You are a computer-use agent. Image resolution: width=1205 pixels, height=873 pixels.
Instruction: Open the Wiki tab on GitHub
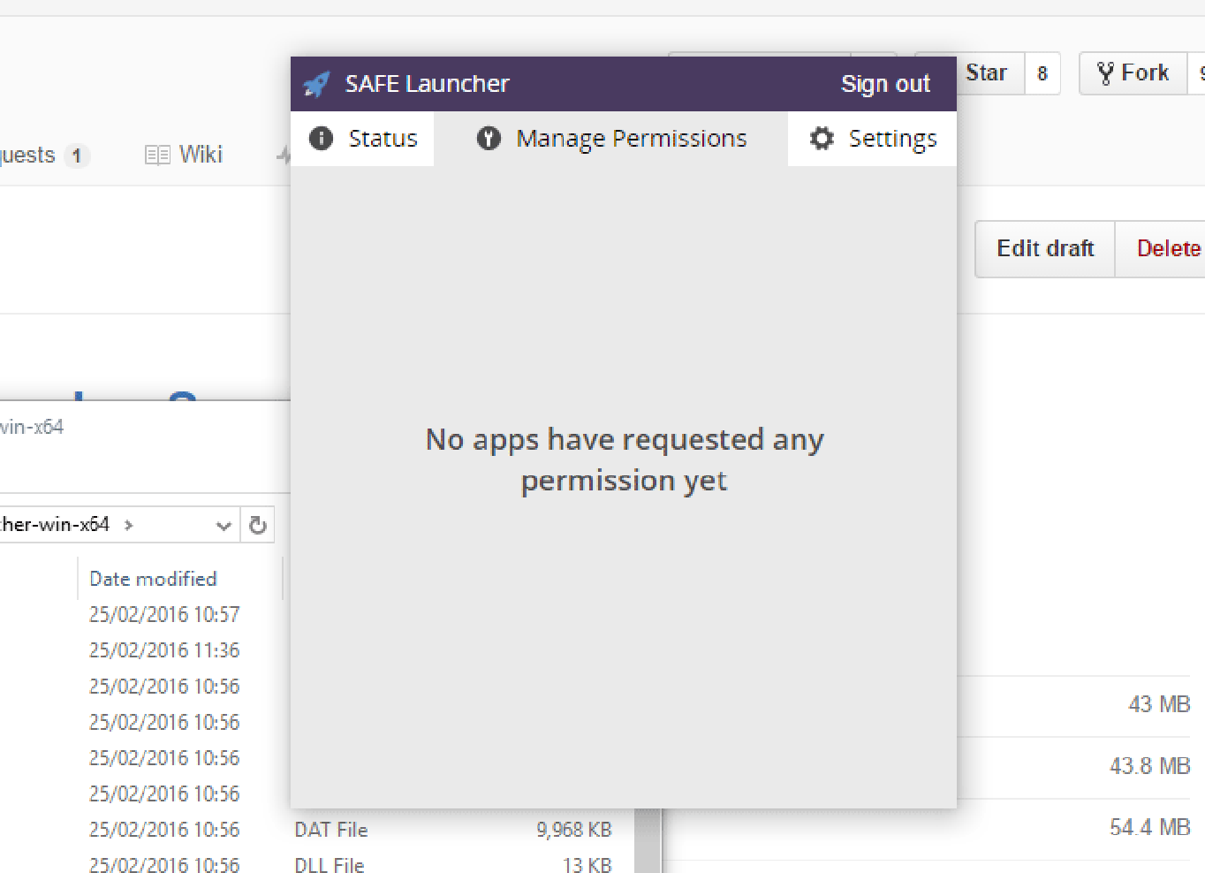(184, 155)
